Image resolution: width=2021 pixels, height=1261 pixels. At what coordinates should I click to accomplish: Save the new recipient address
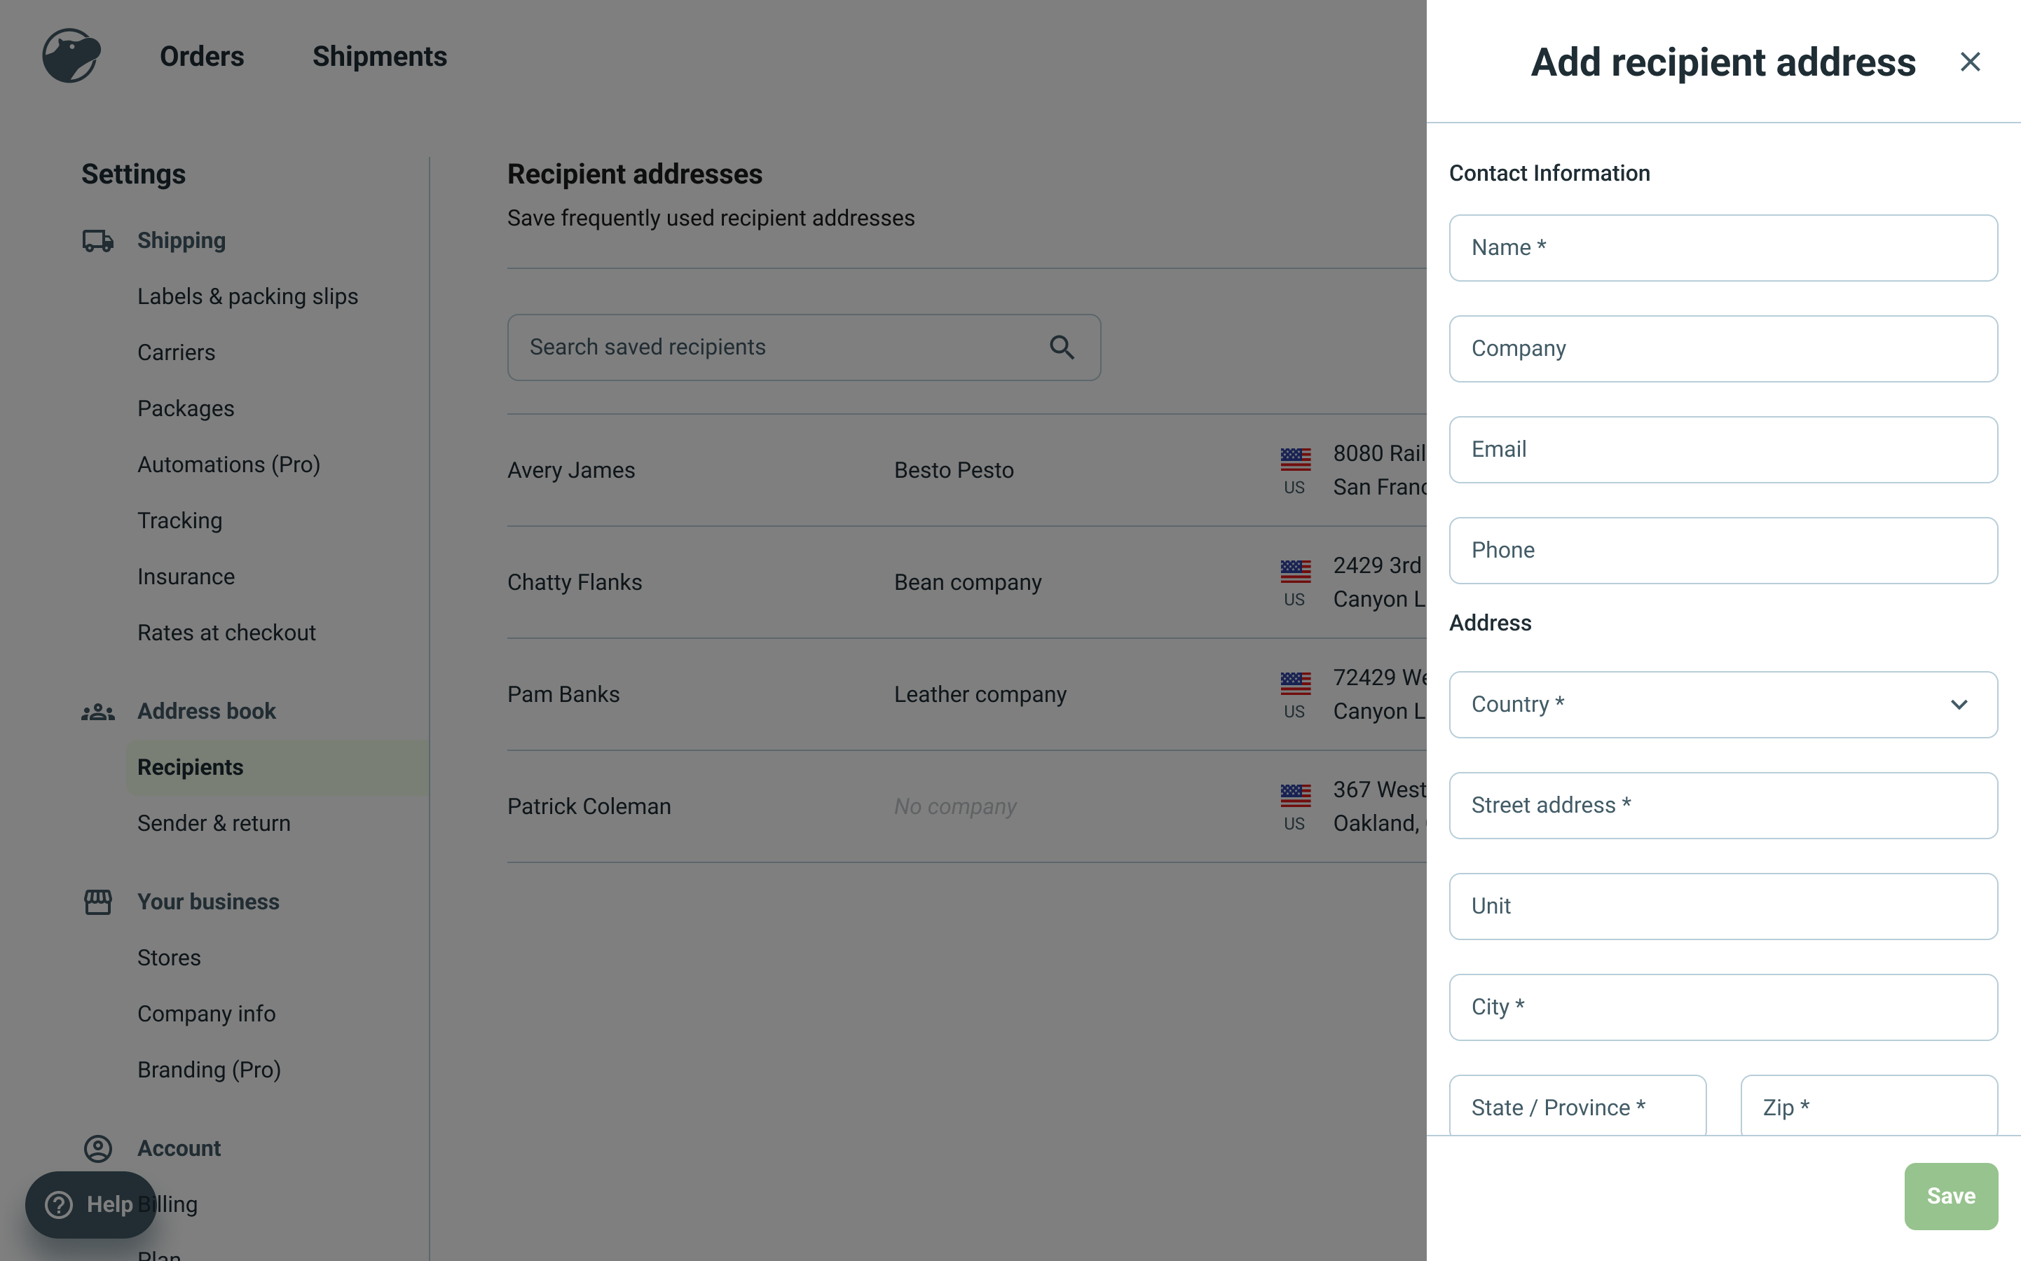1951,1196
